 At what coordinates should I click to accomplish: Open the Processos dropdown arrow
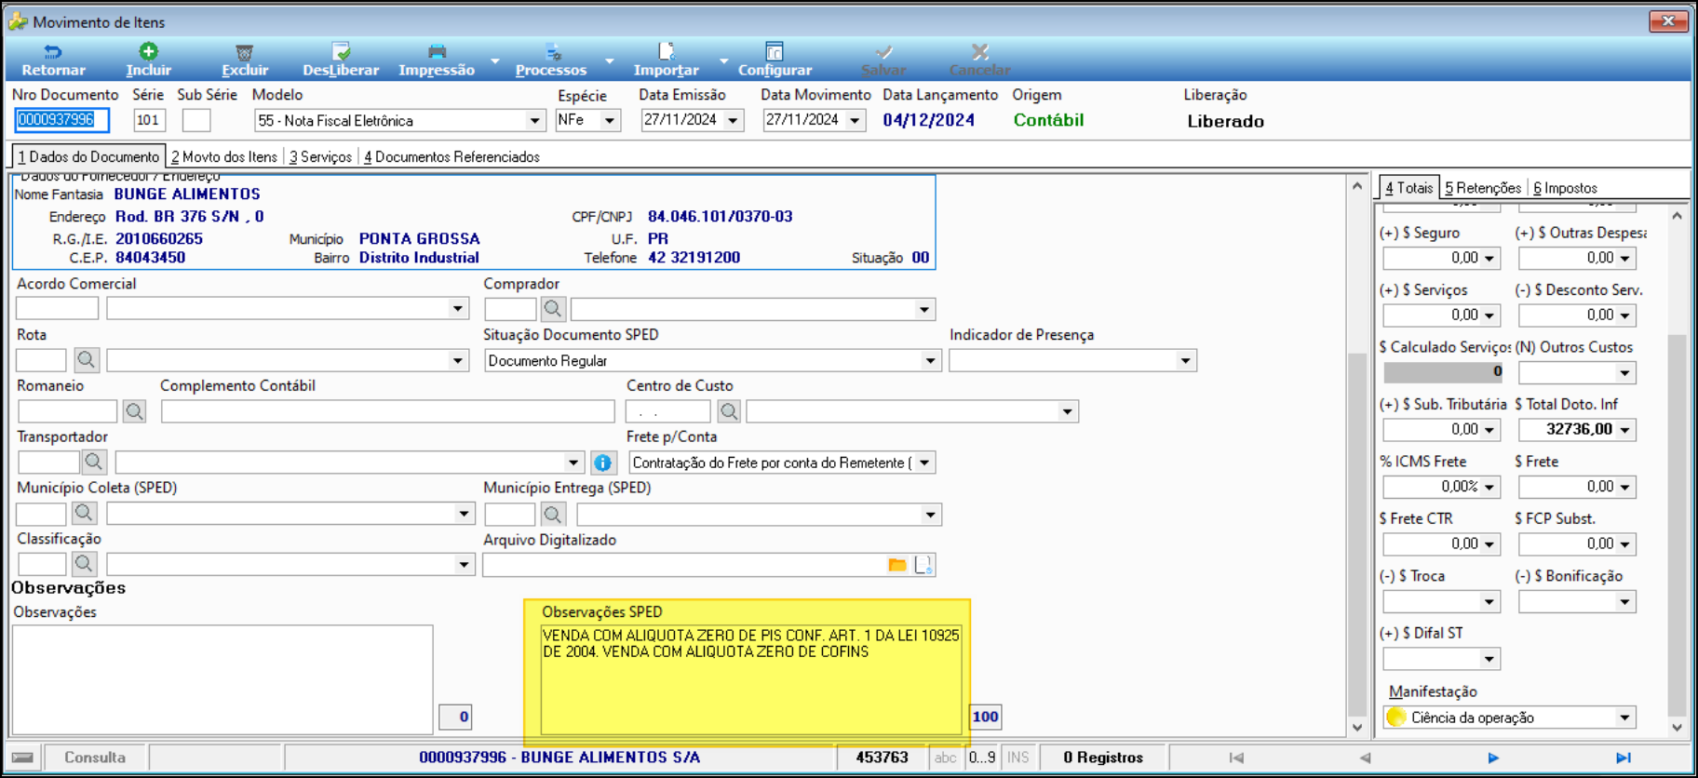click(610, 60)
